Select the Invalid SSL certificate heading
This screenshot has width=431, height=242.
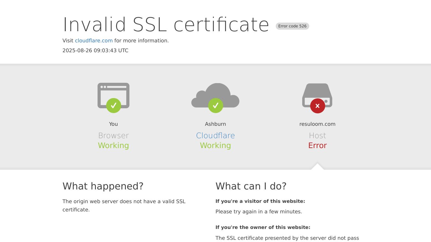[166, 25]
